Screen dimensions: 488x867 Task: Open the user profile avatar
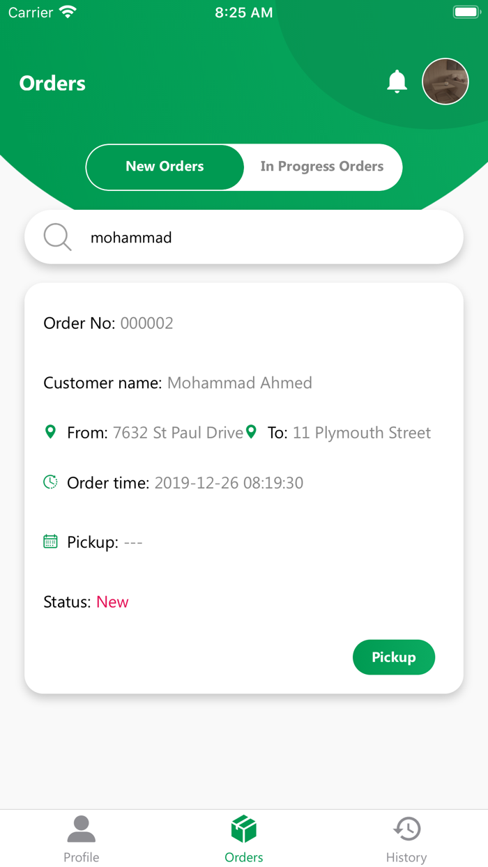[445, 82]
